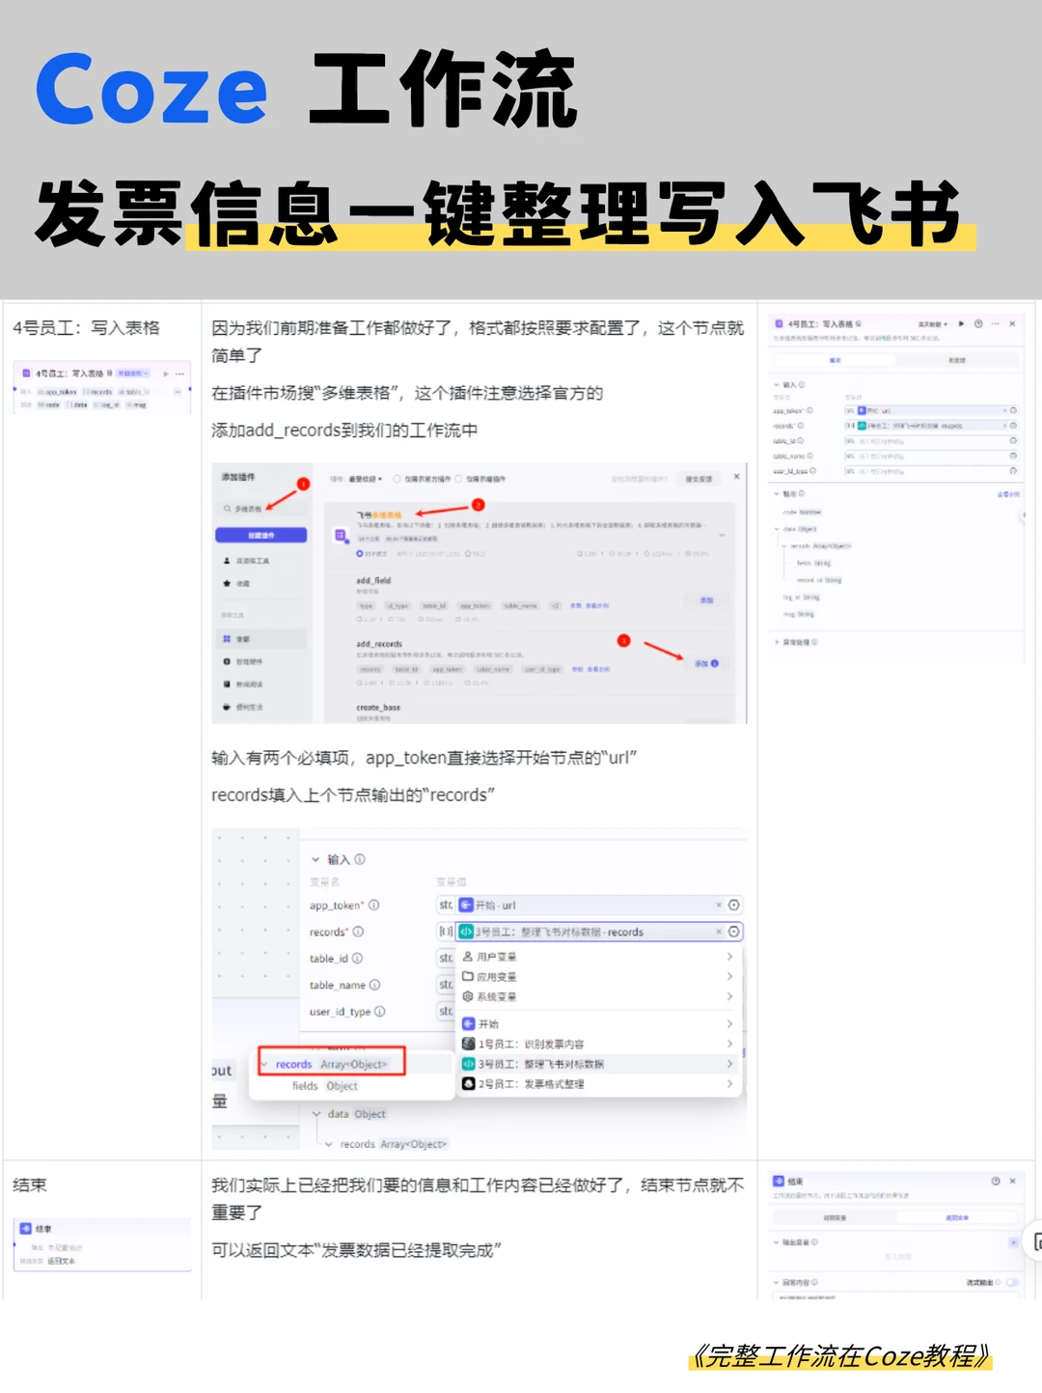Expand 1号员工: 识别发票内容 entry

pos(597,1044)
